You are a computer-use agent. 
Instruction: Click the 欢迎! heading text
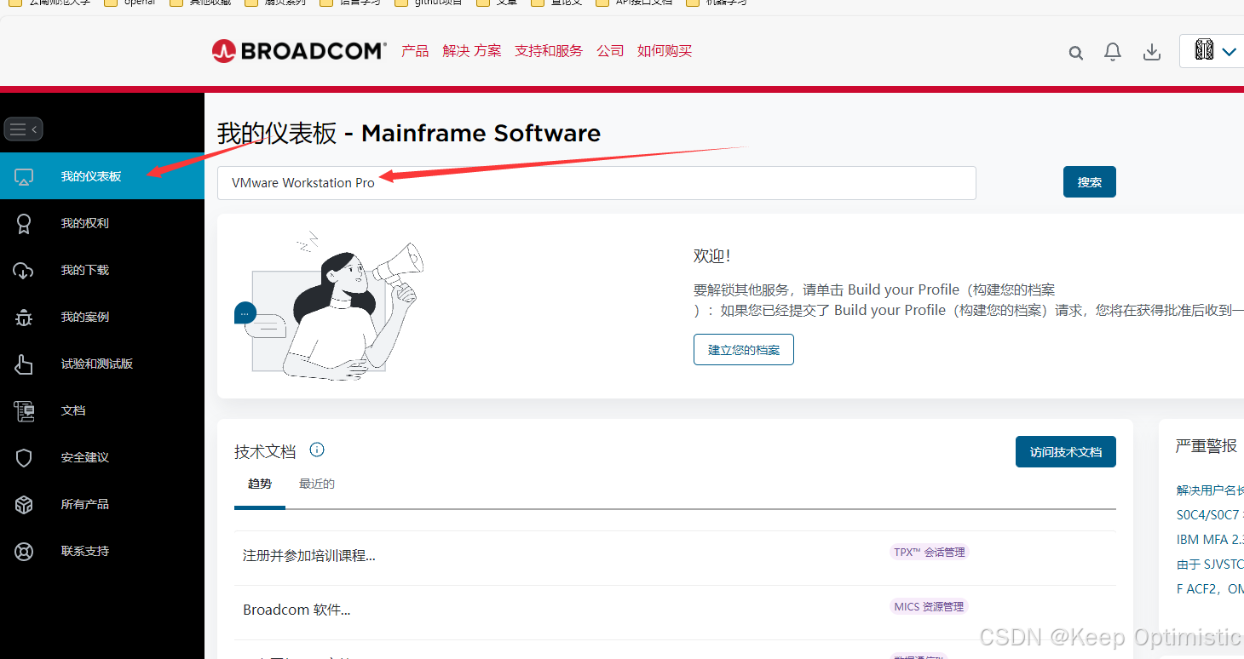point(712,256)
